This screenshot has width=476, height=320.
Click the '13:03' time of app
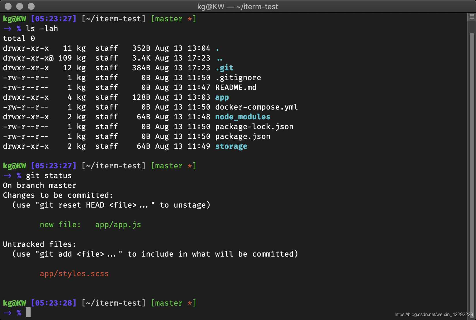(199, 97)
